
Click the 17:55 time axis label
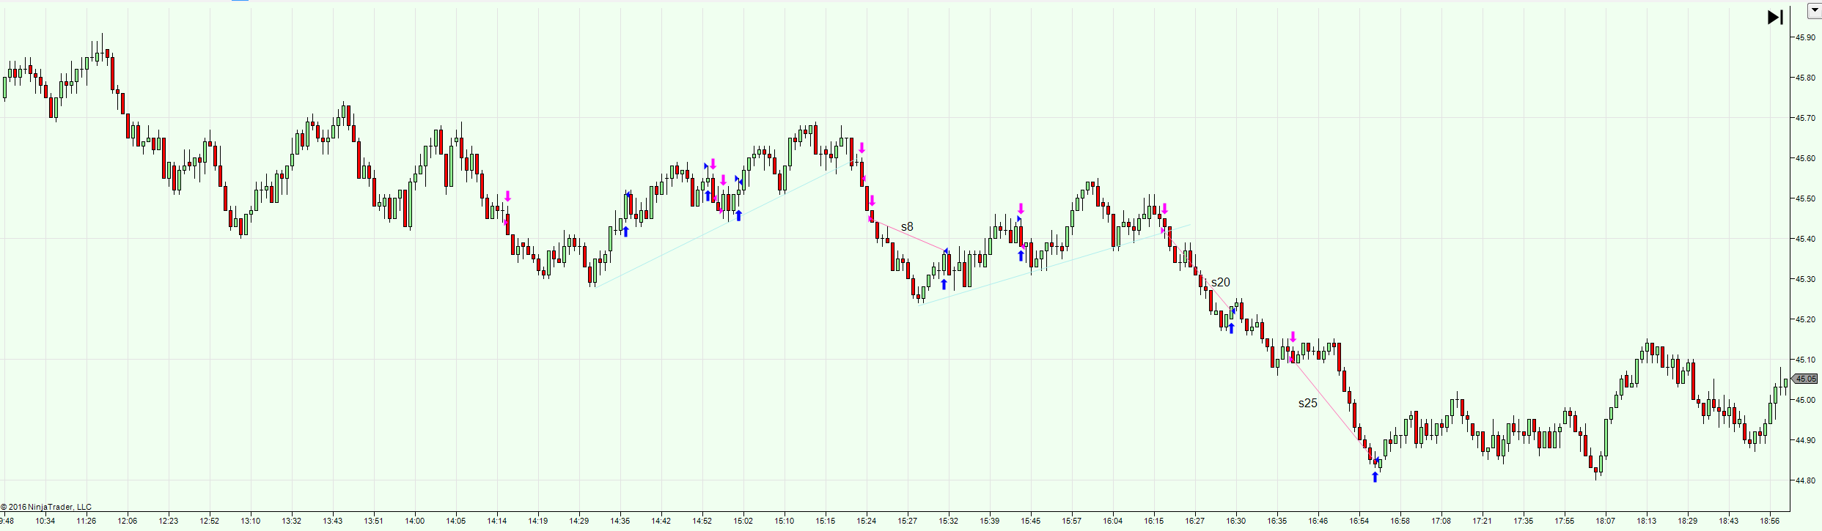click(1565, 521)
